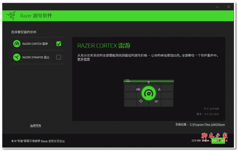Open the Razer 软件许可协议 license link
The image size is (238, 151).
point(53,141)
